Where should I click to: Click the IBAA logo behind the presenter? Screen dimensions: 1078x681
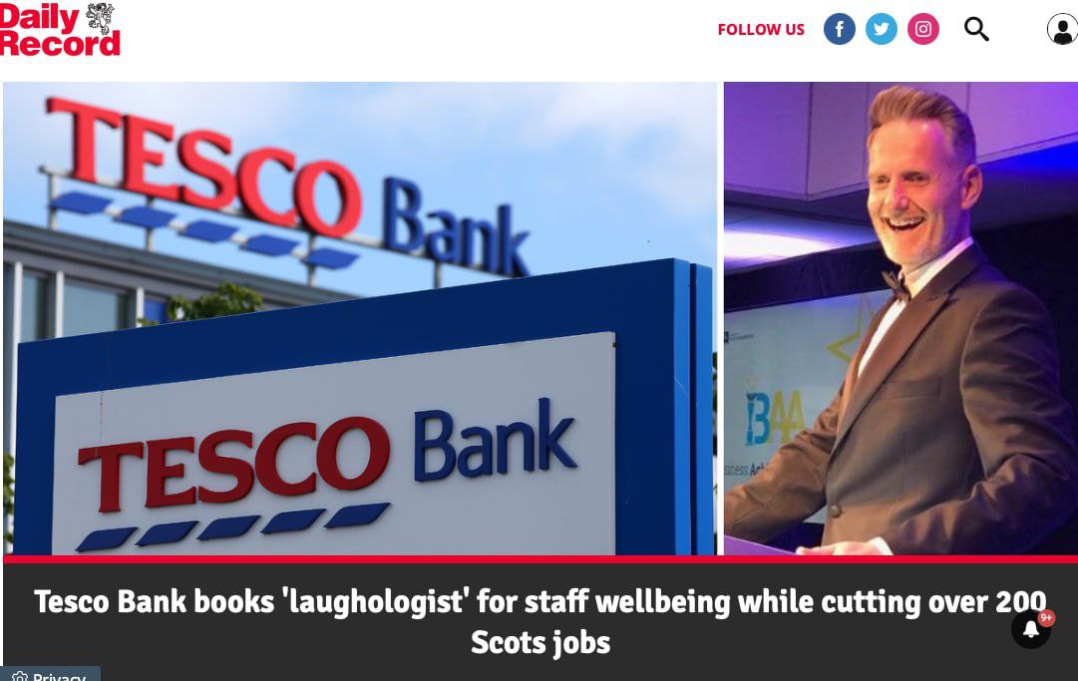[775, 419]
